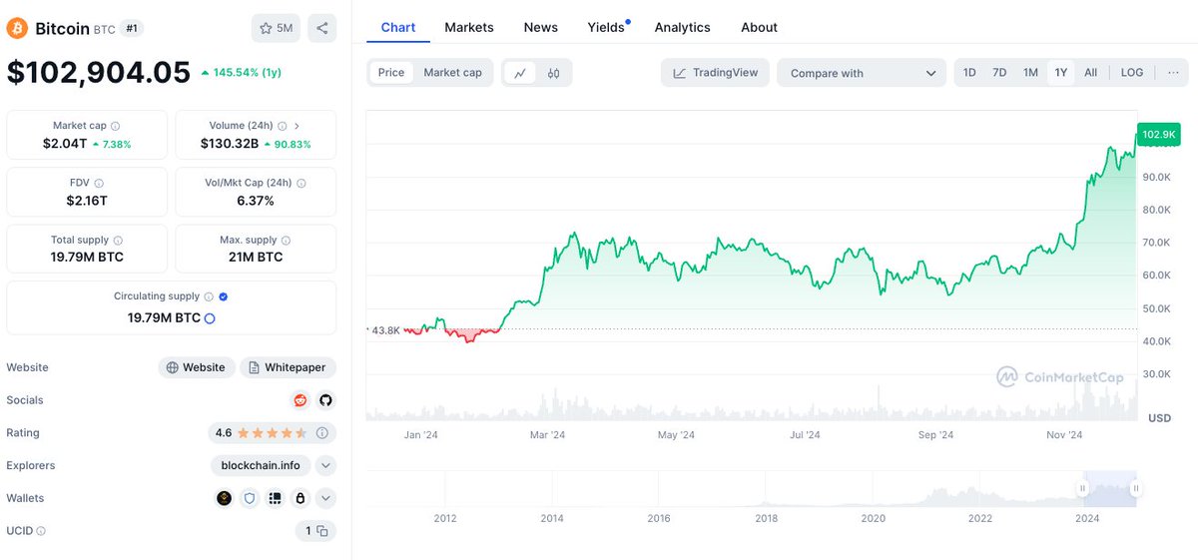The height and width of the screenshot is (560, 1198).
Task: Open the lock-shaped wallet icon
Action: point(299,498)
